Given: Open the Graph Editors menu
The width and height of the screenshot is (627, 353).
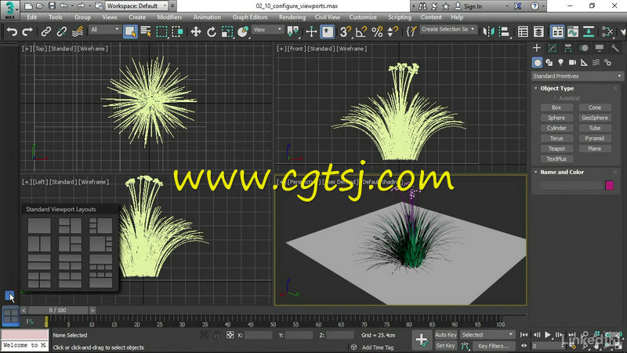Looking at the screenshot, I should [250, 17].
